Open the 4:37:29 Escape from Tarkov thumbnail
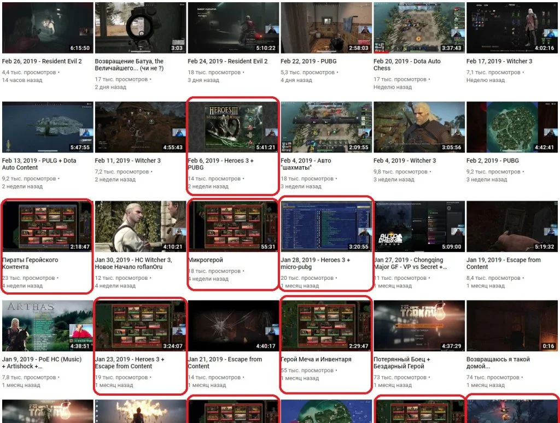The height and width of the screenshot is (423, 560). (x=419, y=326)
